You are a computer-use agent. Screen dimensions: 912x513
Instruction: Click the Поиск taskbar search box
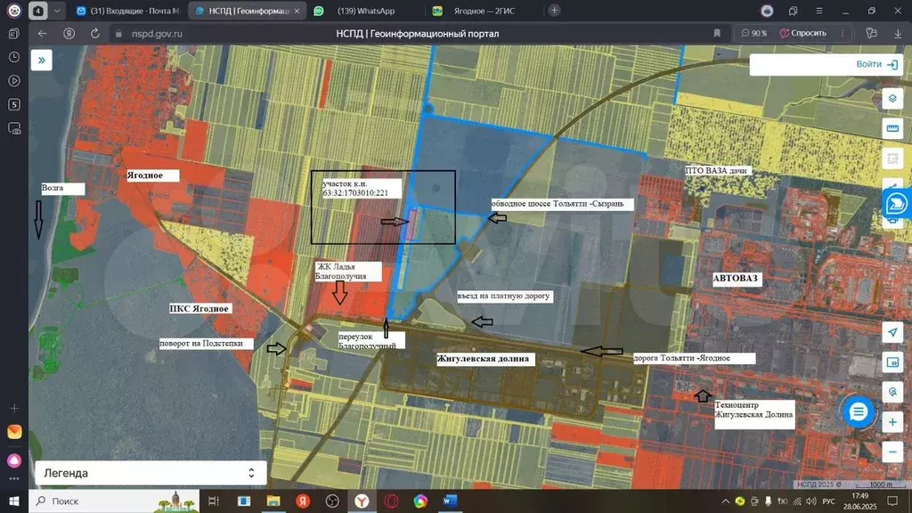click(x=114, y=501)
